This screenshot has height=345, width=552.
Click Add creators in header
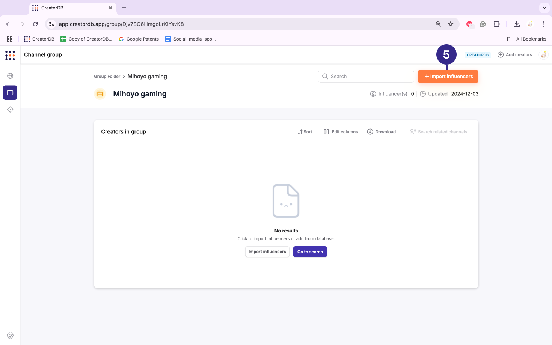(515, 55)
